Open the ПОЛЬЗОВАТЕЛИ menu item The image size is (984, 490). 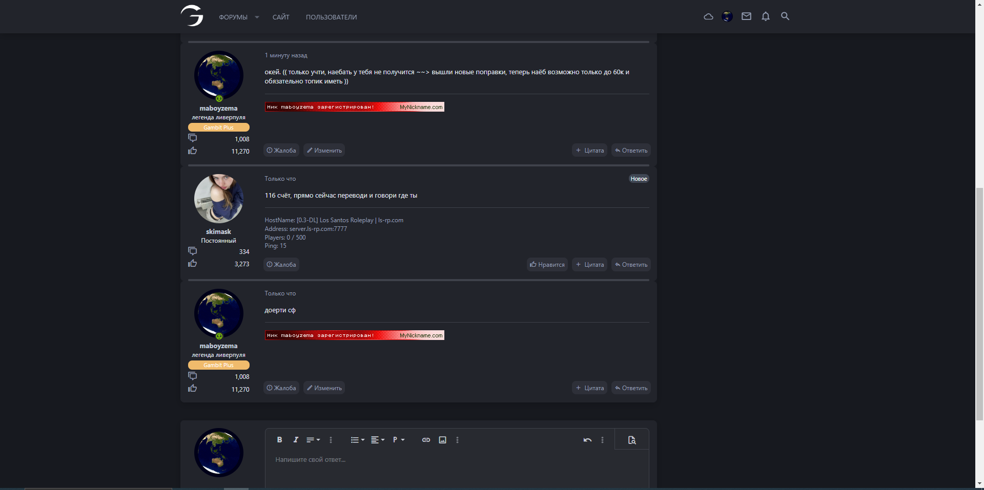point(331,17)
